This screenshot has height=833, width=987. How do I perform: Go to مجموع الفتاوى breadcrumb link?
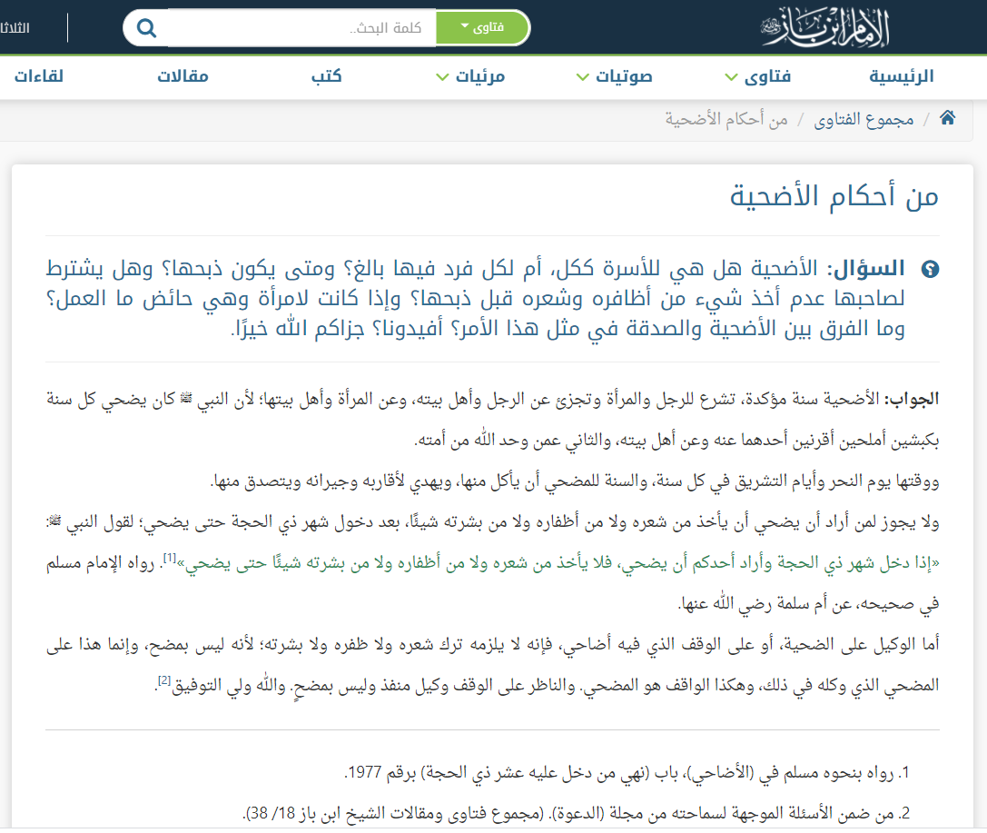864,119
